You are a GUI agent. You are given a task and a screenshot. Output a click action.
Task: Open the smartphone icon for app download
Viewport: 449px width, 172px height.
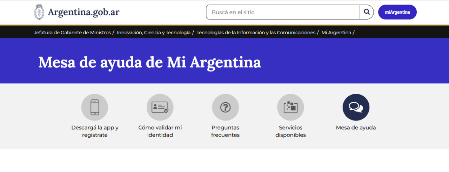pyautogui.click(x=95, y=107)
